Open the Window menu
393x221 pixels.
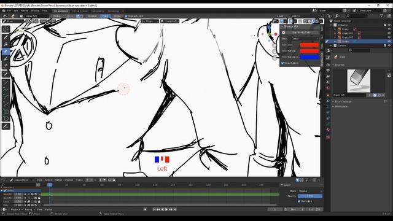pos(35,11)
